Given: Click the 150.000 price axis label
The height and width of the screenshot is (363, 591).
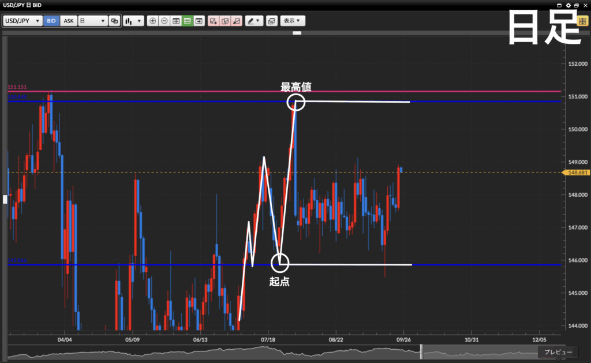Looking at the screenshot, I should [578, 129].
